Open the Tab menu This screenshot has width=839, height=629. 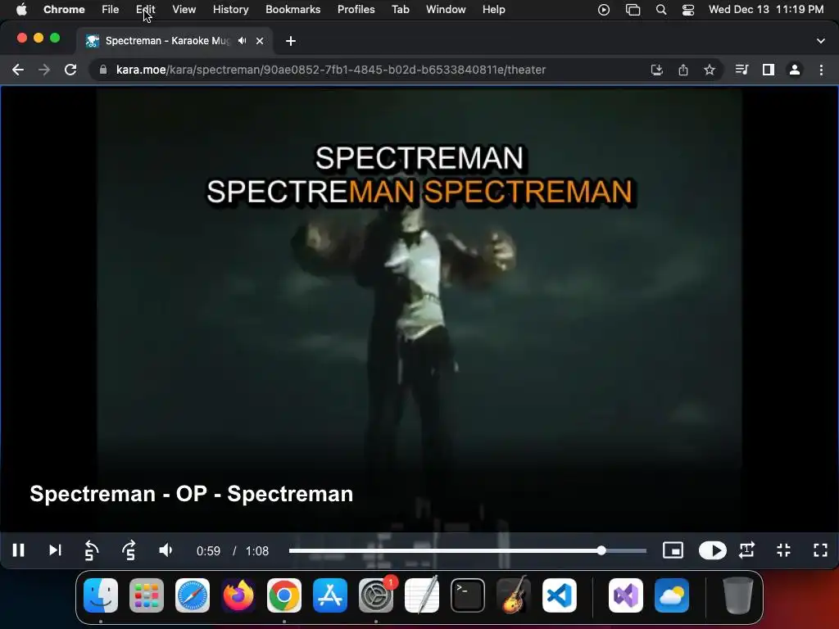tap(400, 10)
